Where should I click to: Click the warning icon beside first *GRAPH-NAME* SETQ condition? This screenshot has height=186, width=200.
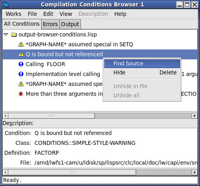21,44
